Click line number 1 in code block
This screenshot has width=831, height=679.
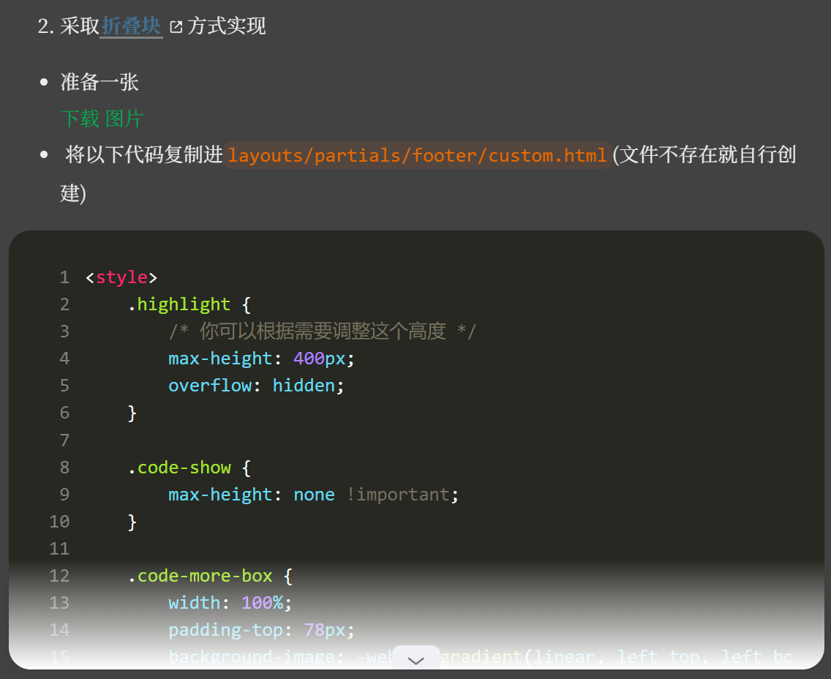coord(64,277)
